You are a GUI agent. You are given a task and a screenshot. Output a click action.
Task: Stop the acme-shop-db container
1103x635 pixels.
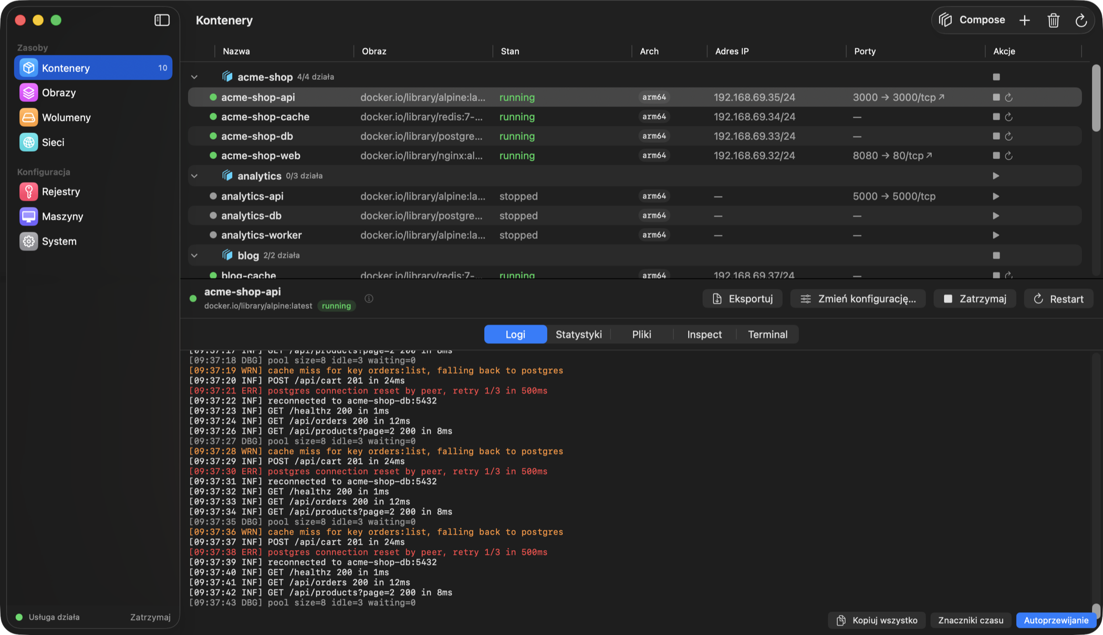click(x=996, y=136)
